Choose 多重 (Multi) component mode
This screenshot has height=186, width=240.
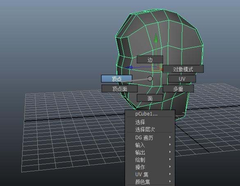(178, 88)
